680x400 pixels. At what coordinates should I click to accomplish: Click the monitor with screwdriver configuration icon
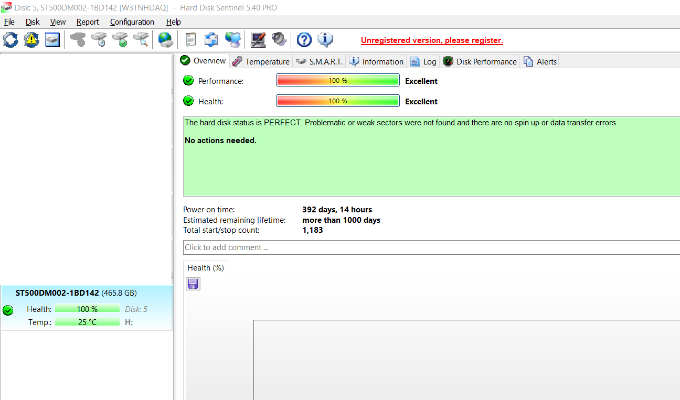(x=258, y=39)
